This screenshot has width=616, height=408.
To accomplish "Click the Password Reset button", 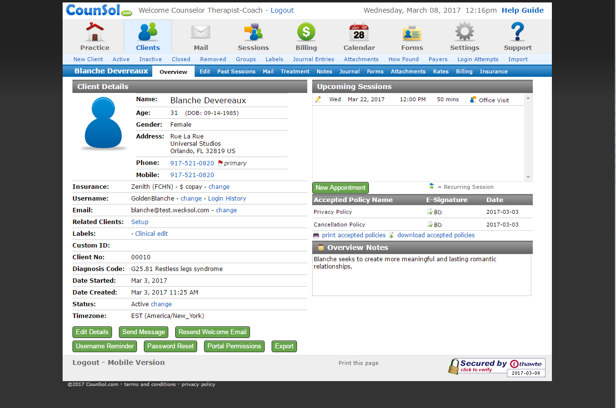I will tap(171, 346).
